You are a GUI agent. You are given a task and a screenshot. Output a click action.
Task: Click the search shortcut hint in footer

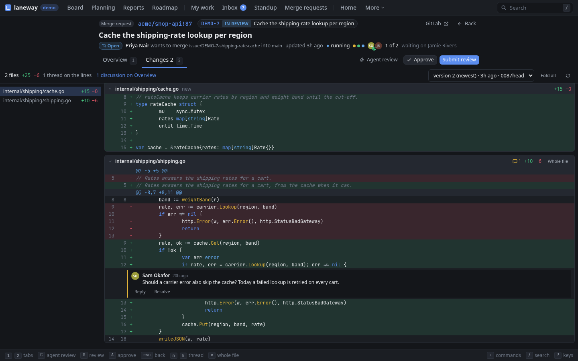[x=538, y=355]
